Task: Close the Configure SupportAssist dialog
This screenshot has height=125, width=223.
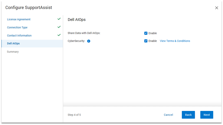Action: point(216,8)
